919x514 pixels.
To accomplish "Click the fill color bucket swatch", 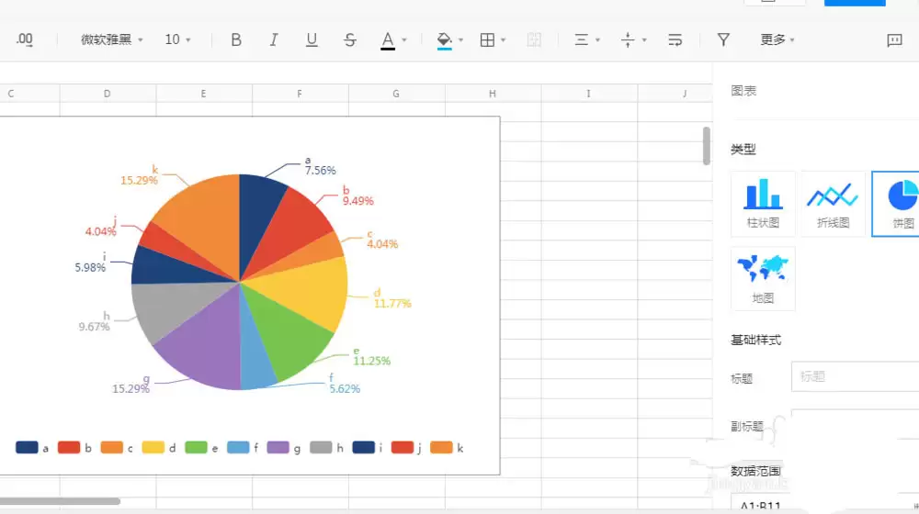I will click(x=445, y=39).
